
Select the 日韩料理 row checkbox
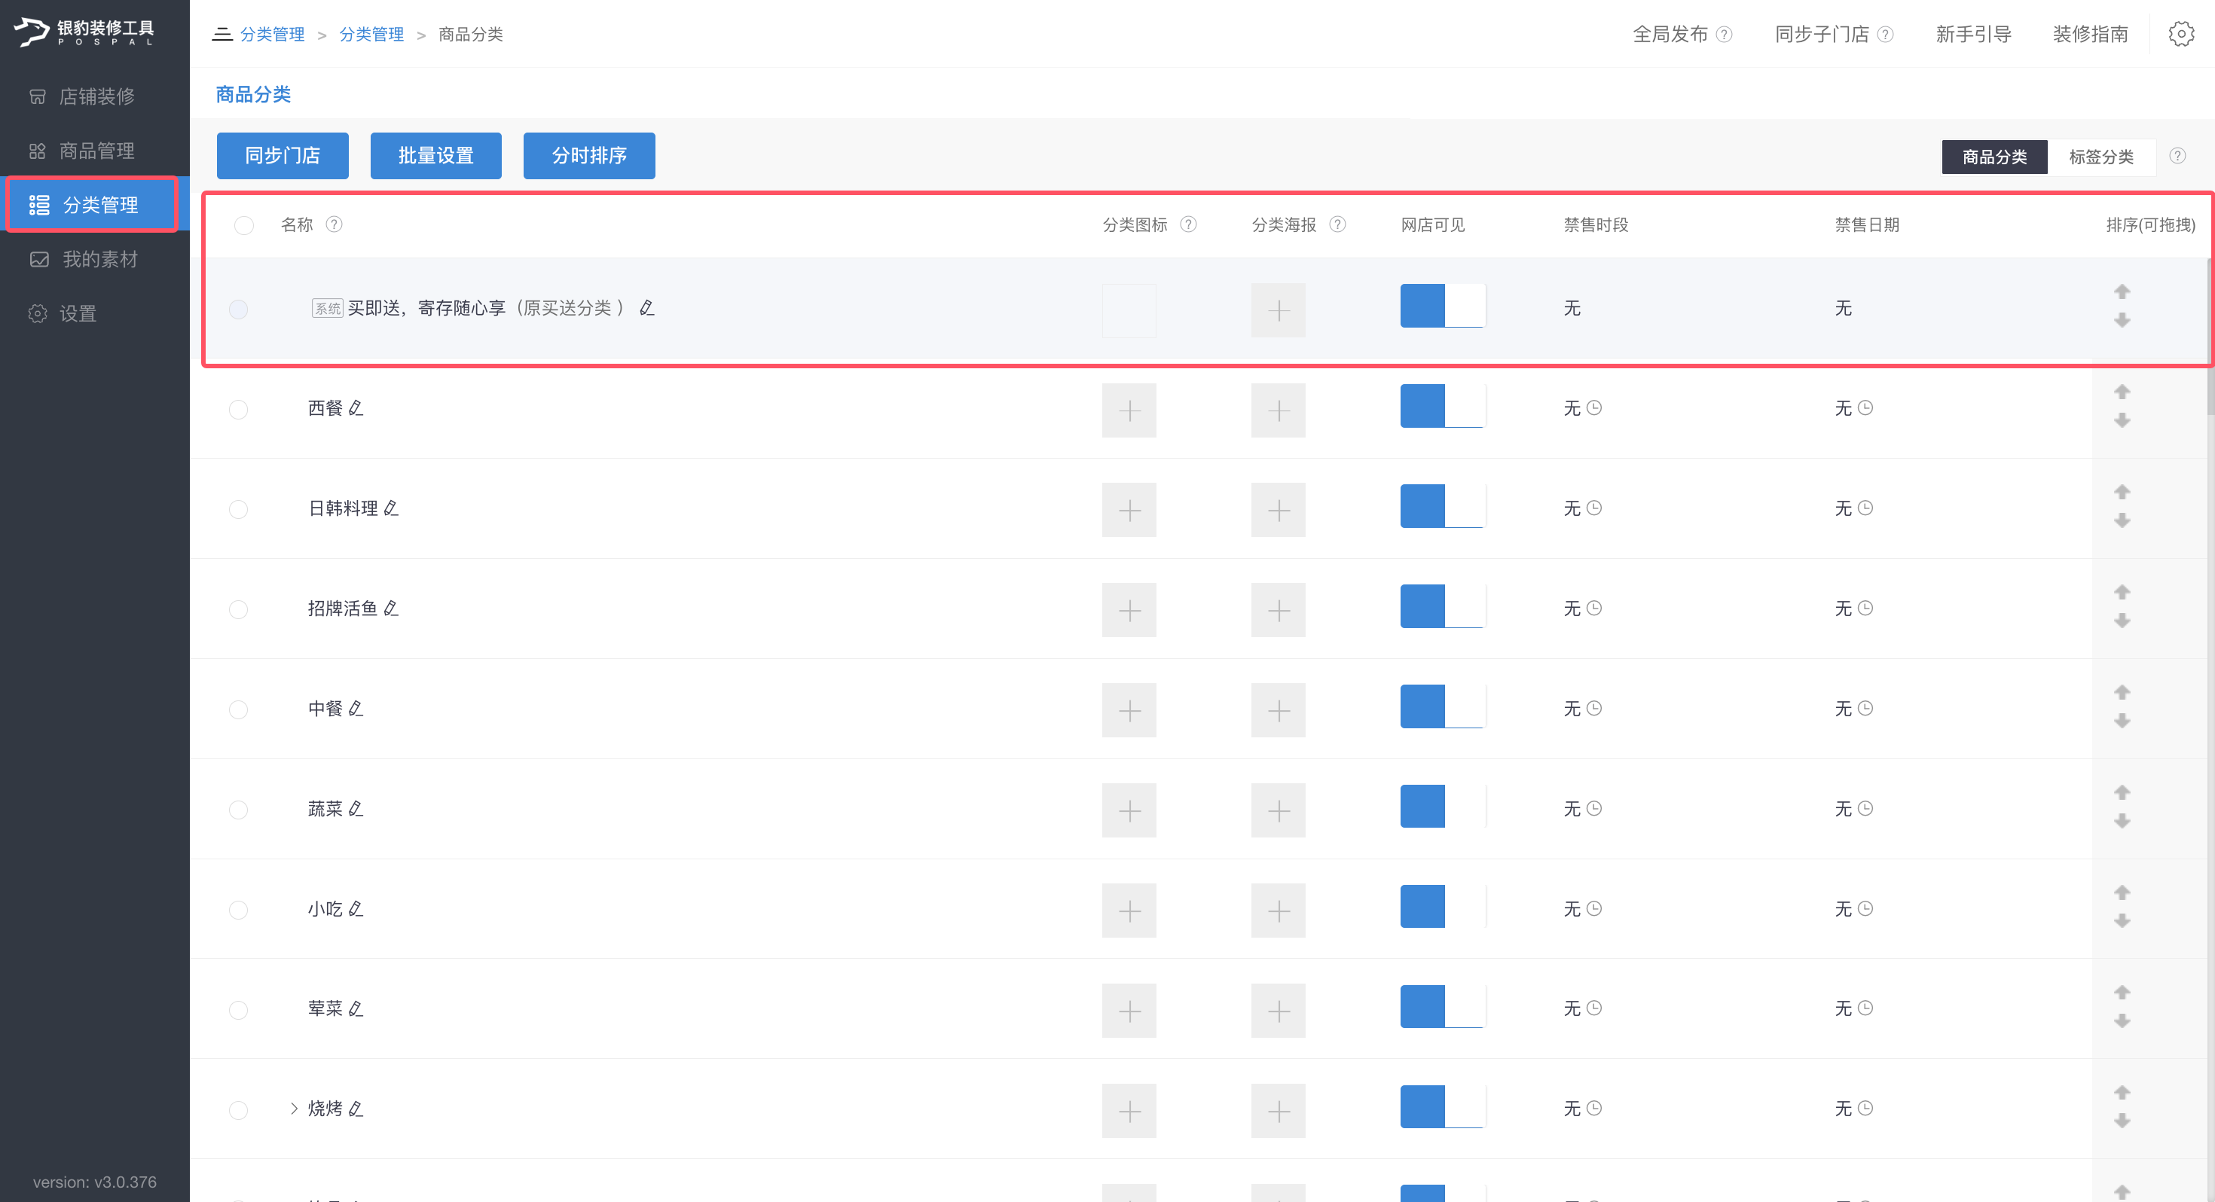[238, 509]
